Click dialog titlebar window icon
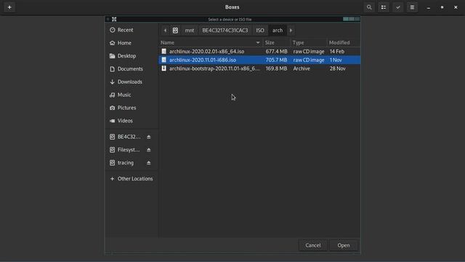The width and height of the screenshot is (465, 262). (x=114, y=20)
